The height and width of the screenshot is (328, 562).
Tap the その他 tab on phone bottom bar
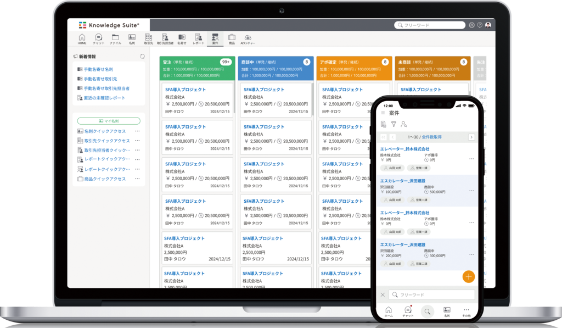coord(466,312)
